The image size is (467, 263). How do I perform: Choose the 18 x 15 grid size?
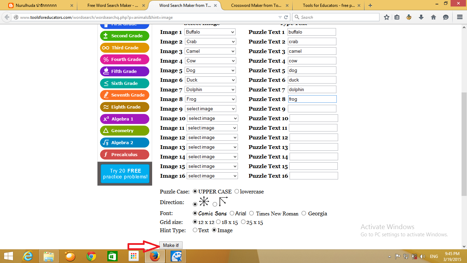coord(218,222)
